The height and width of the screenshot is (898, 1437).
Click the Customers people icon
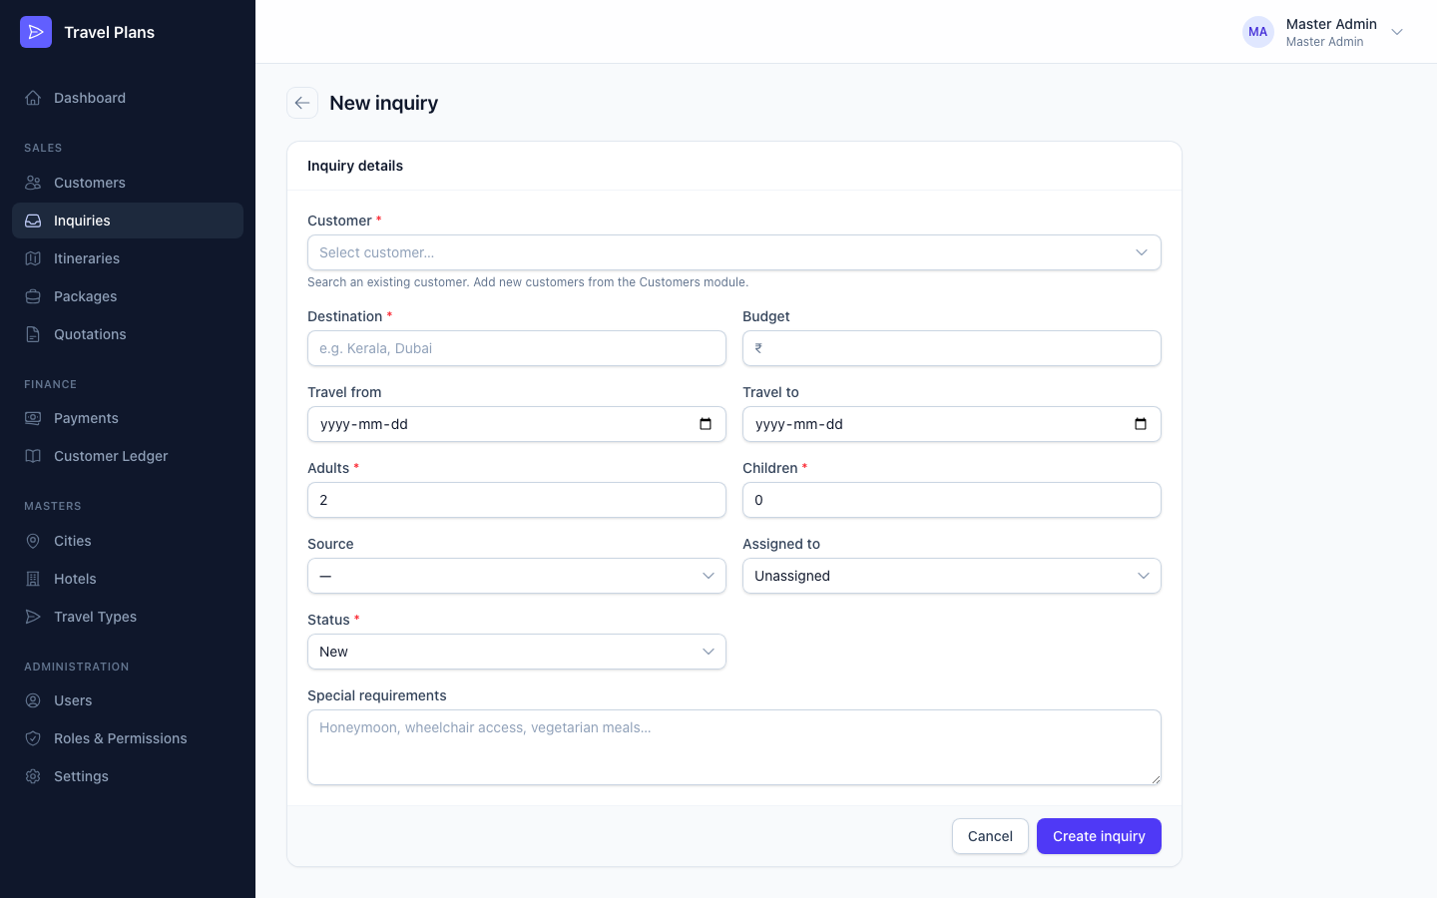(33, 183)
